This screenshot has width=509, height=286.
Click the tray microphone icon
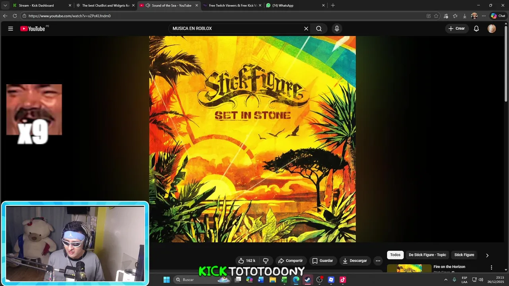(x=454, y=280)
